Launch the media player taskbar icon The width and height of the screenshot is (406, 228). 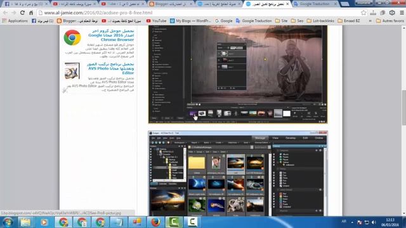[x=44, y=222]
